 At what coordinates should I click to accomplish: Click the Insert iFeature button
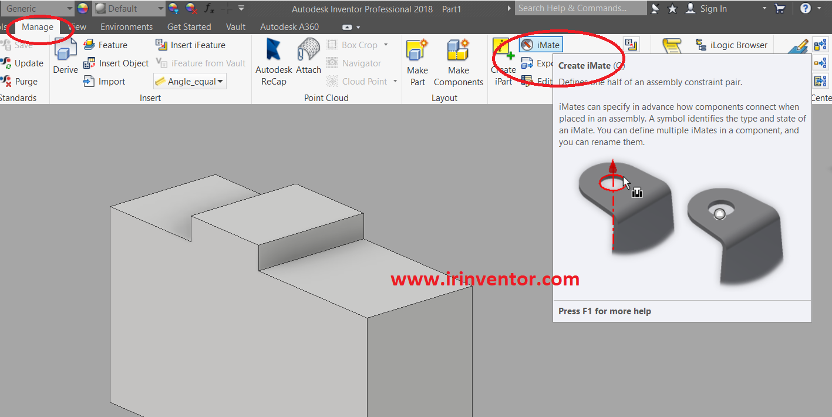point(191,45)
